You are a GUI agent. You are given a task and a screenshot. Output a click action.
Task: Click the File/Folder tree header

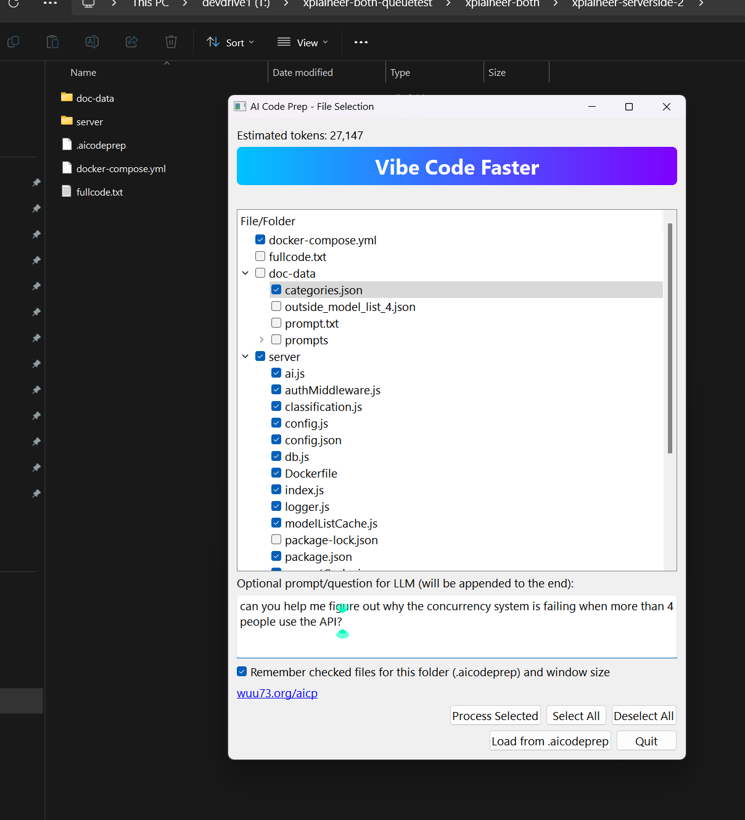click(x=268, y=221)
